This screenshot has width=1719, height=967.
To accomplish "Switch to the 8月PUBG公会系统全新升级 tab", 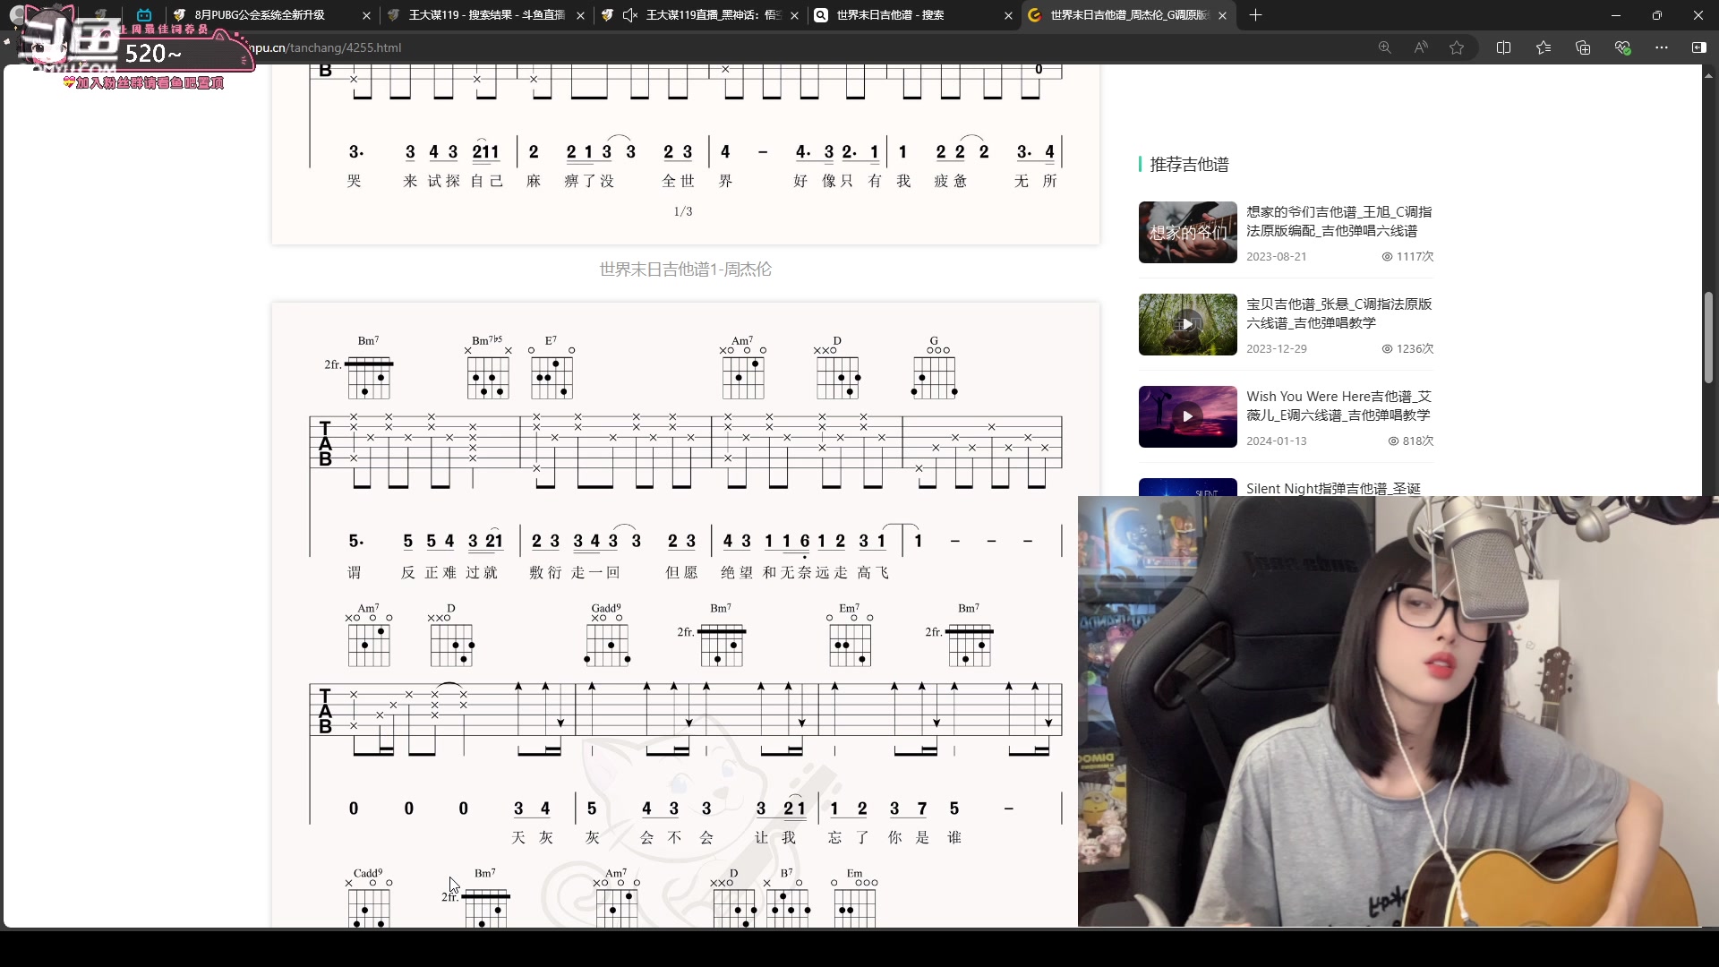I will click(260, 15).
